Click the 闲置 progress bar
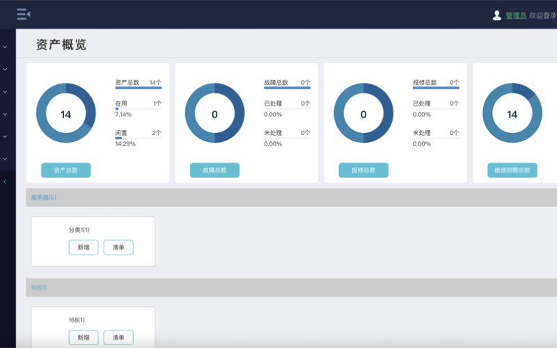This screenshot has height=348, width=557. (138, 138)
